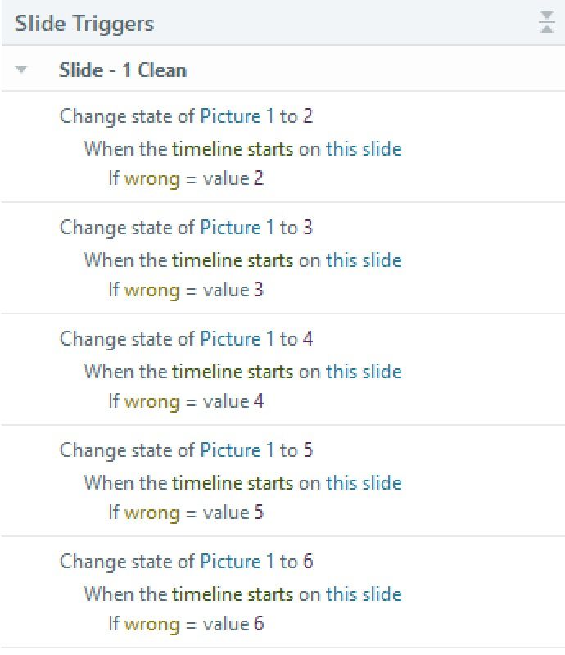Click 'wrong' variable in value 2 condition
Image resolution: width=565 pixels, height=655 pixels.
(x=151, y=178)
